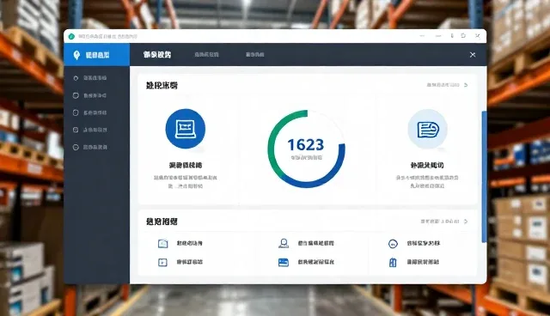Open the first sidebar item below the logo
The image size is (550, 316).
coord(89,78)
